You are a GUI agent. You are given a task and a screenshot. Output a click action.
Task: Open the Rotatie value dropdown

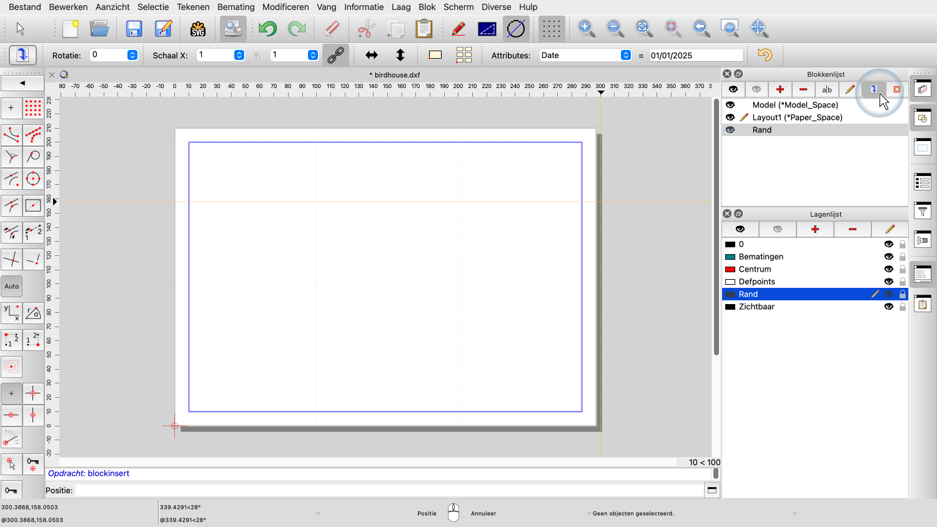point(132,55)
